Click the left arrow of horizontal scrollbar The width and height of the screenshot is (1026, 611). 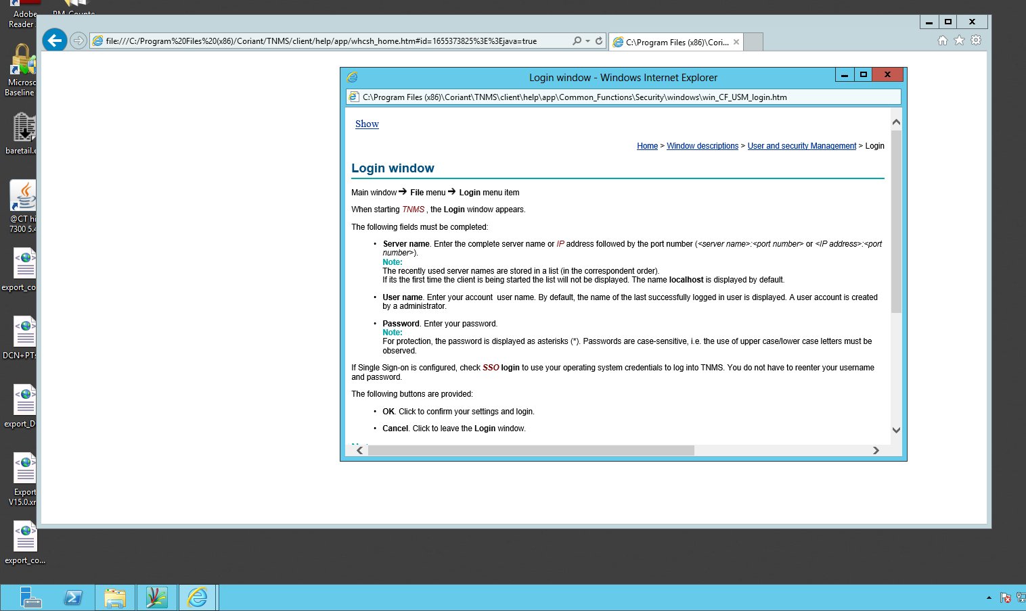359,450
